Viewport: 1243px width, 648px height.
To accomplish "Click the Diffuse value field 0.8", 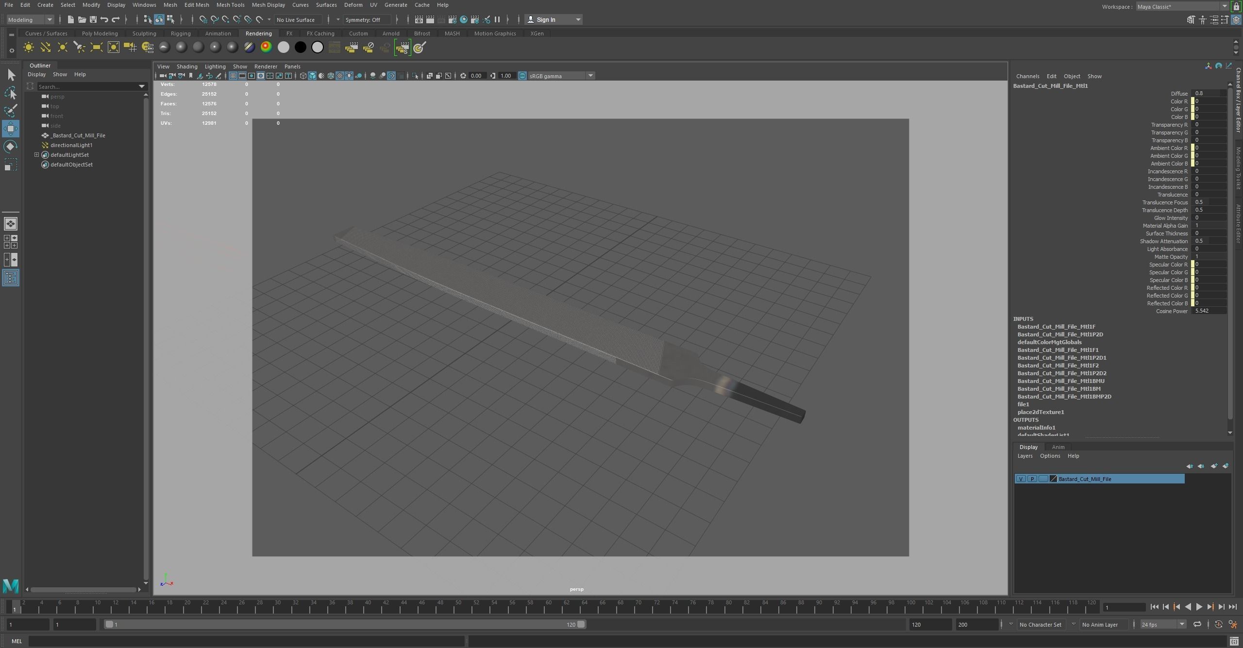I will click(1209, 94).
